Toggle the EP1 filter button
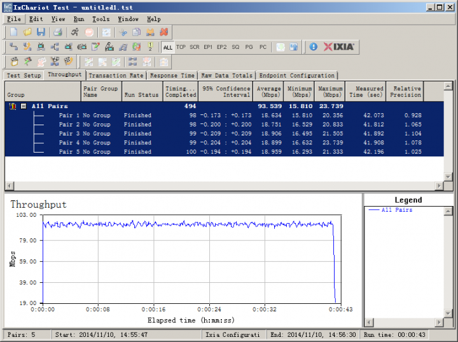This screenshot has width=458, height=342. pyautogui.click(x=208, y=47)
